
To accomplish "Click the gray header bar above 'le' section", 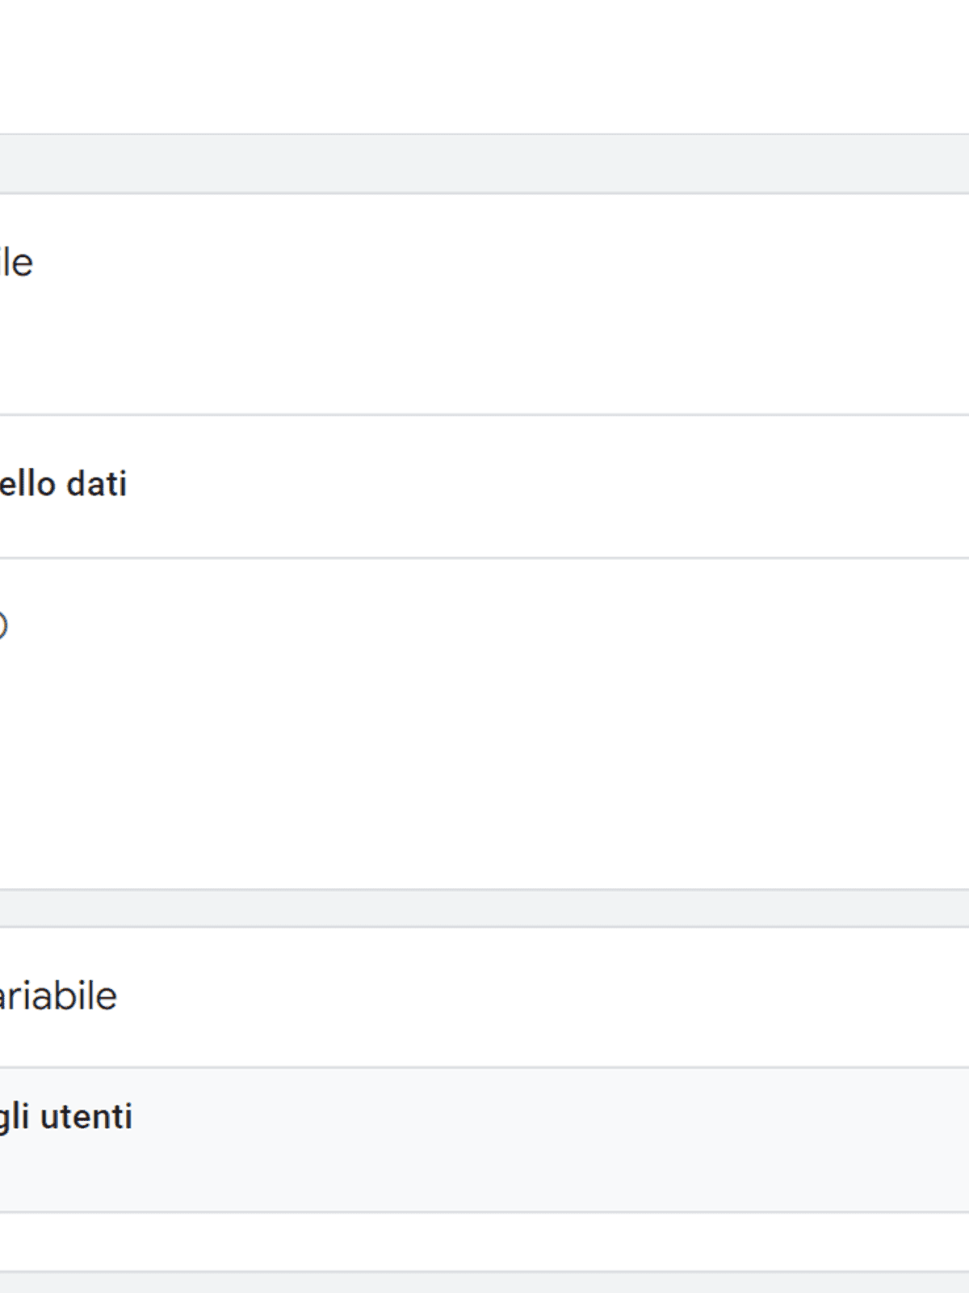I will tap(484, 164).
